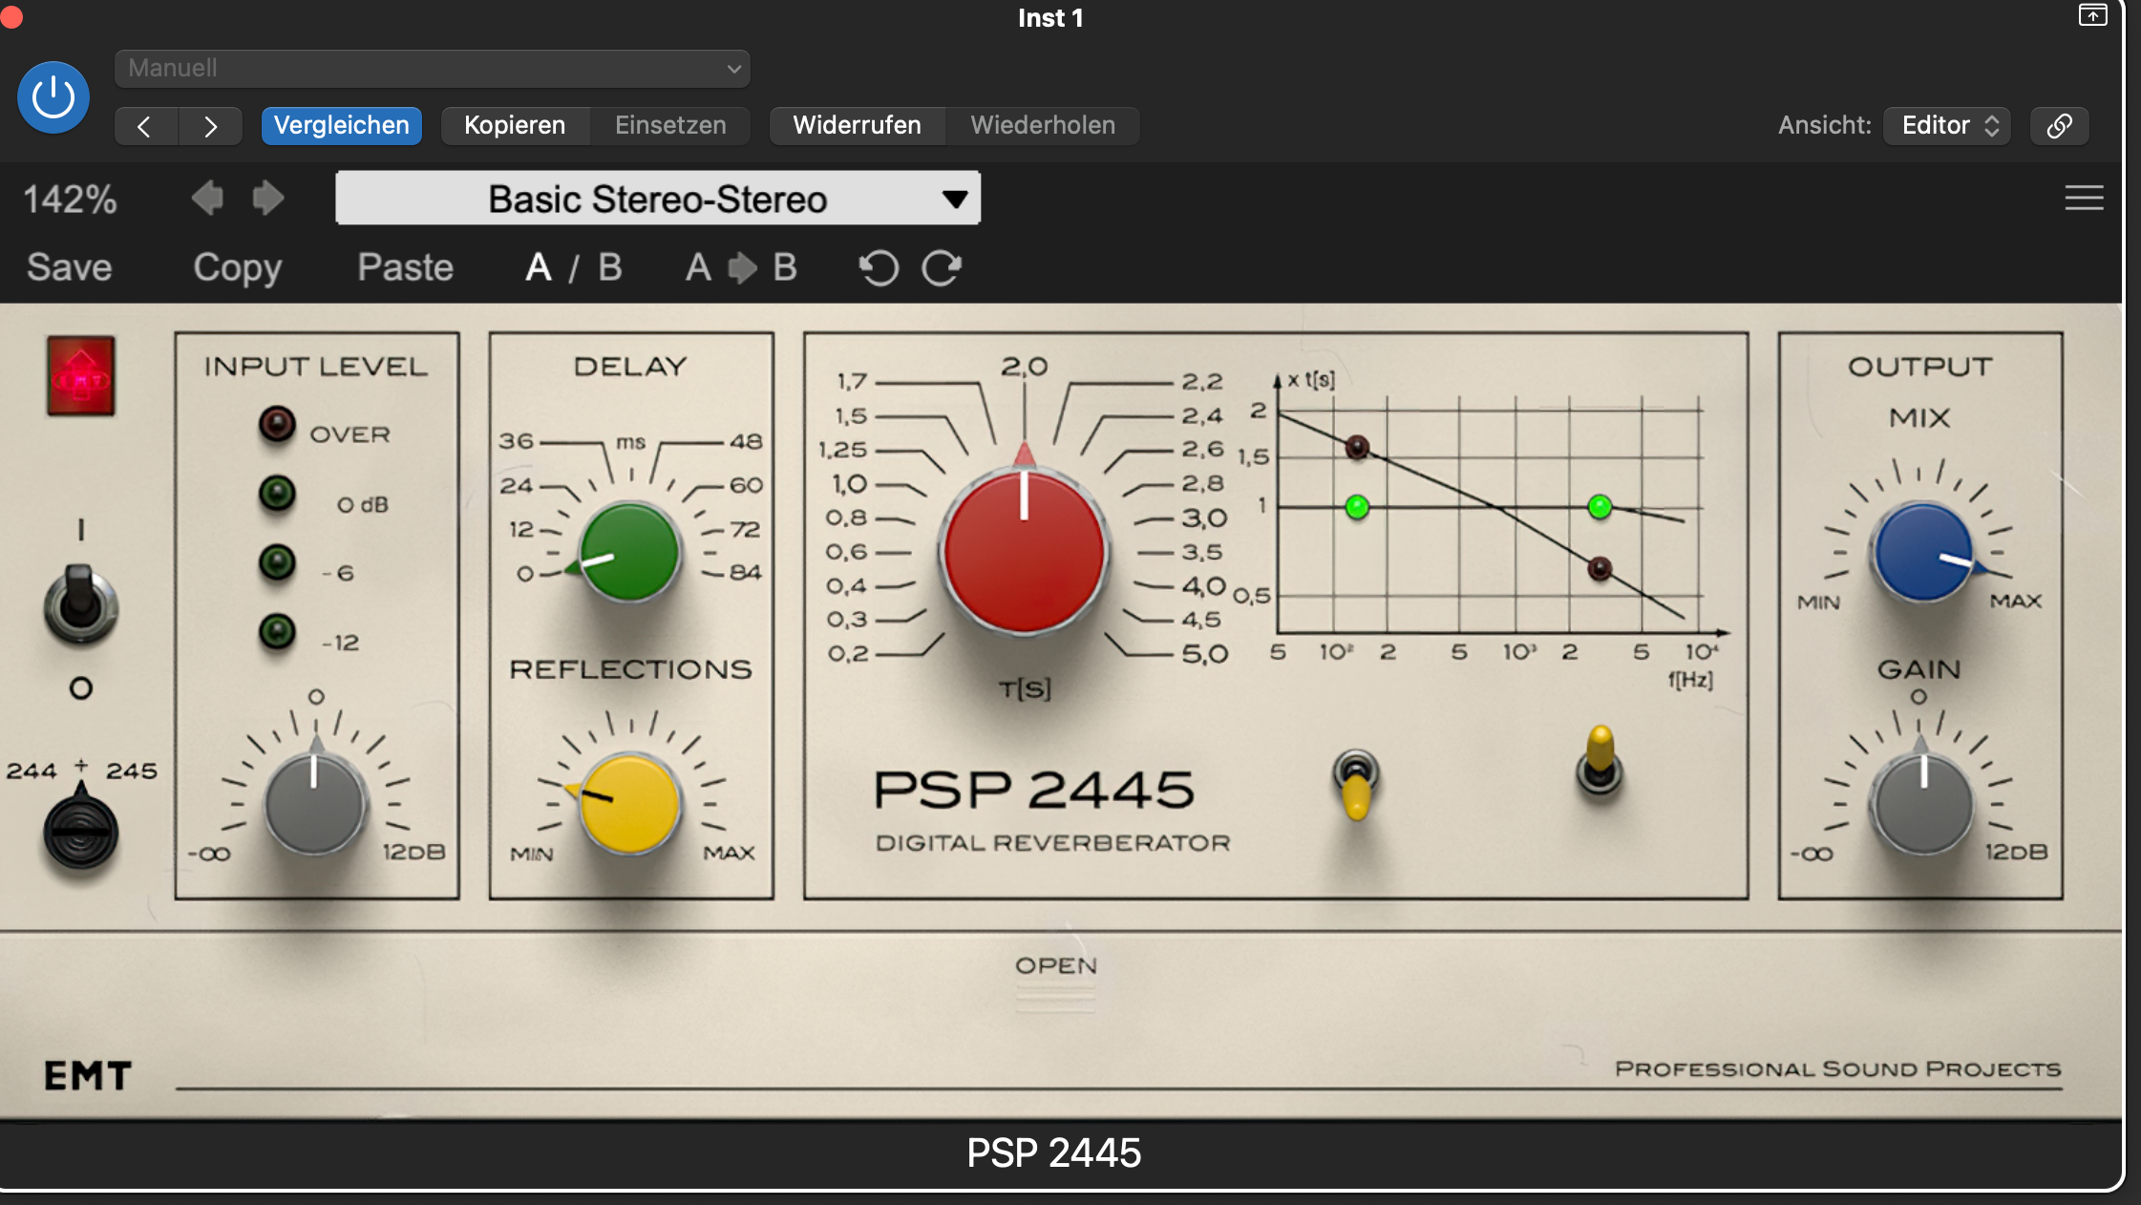The image size is (2141, 1205).
Task: Open the Manuell preset dropdown
Action: pos(433,69)
